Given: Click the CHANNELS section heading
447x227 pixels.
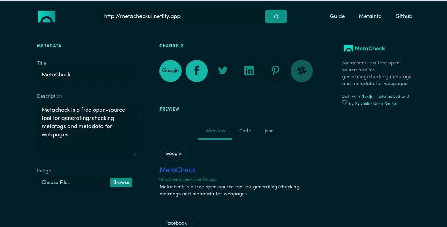Looking at the screenshot, I should tap(172, 46).
